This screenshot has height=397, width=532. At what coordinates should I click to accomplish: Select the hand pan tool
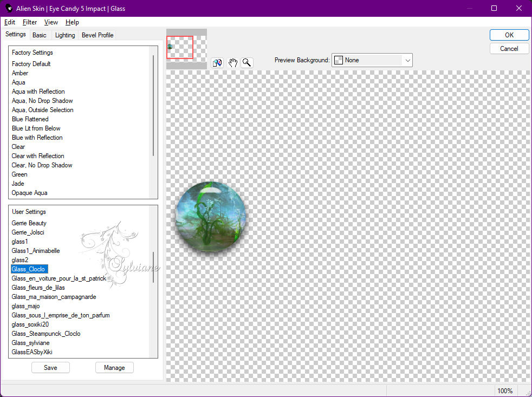232,63
